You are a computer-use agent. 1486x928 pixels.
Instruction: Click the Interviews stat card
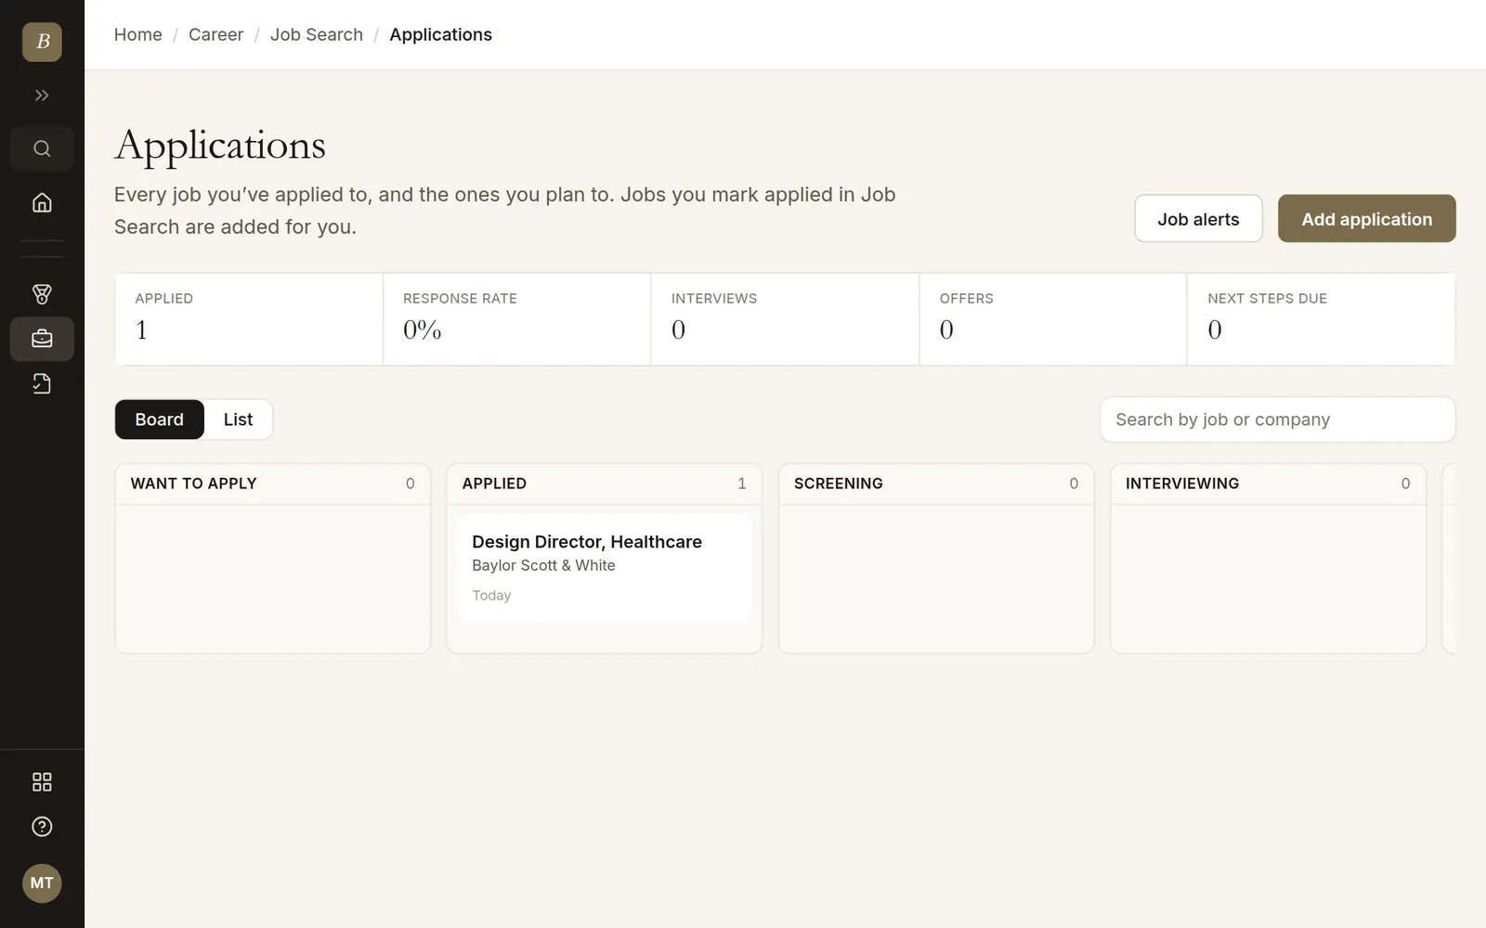click(x=785, y=319)
